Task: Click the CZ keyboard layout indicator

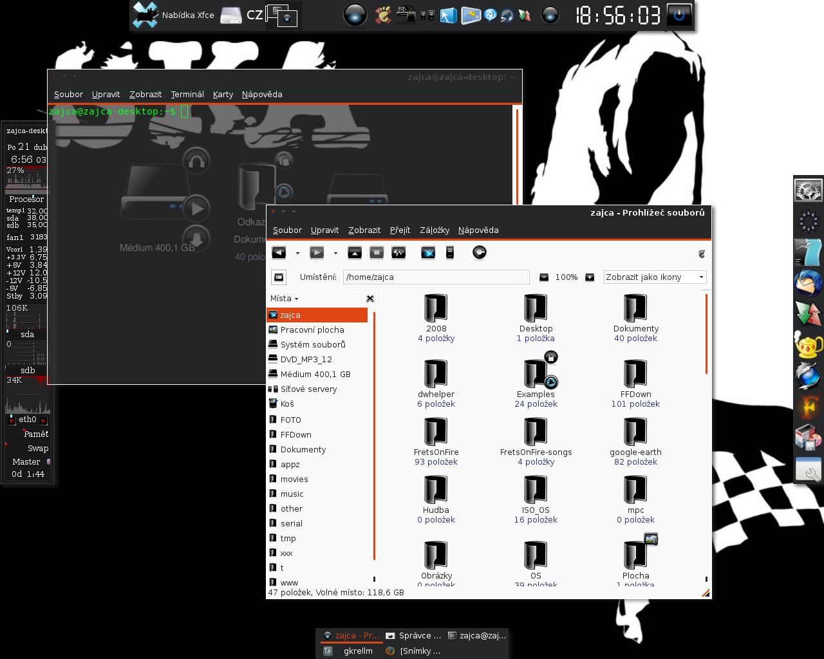Action: [x=255, y=15]
